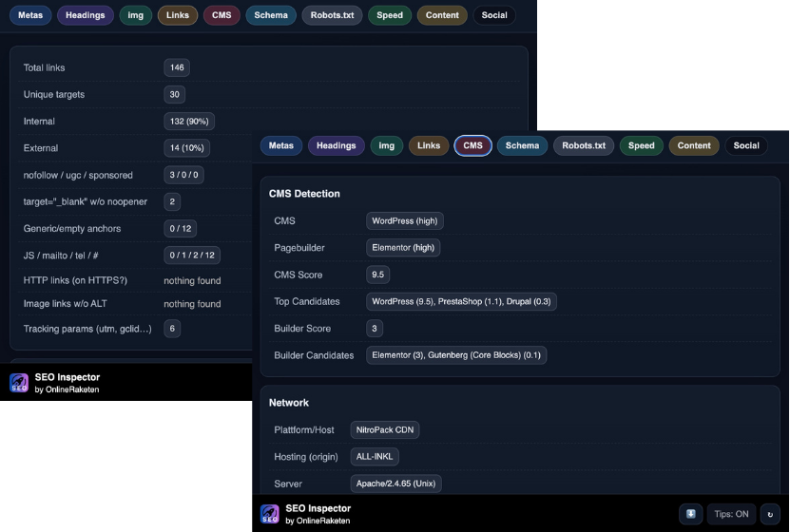Viewport: 790px width, 532px height.
Task: Click the ALL-INKL hosting badge
Action: click(375, 457)
